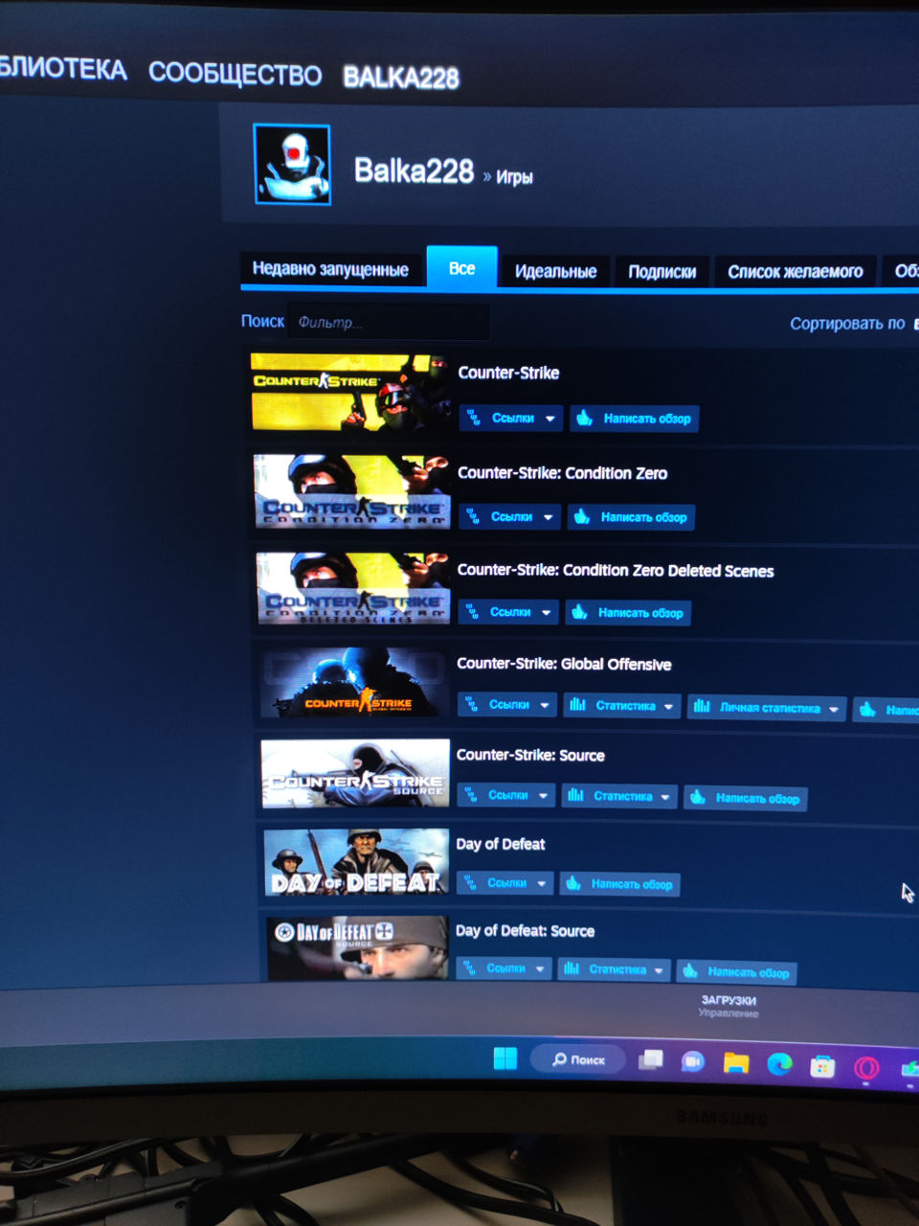Select the Все tab

coord(461,268)
